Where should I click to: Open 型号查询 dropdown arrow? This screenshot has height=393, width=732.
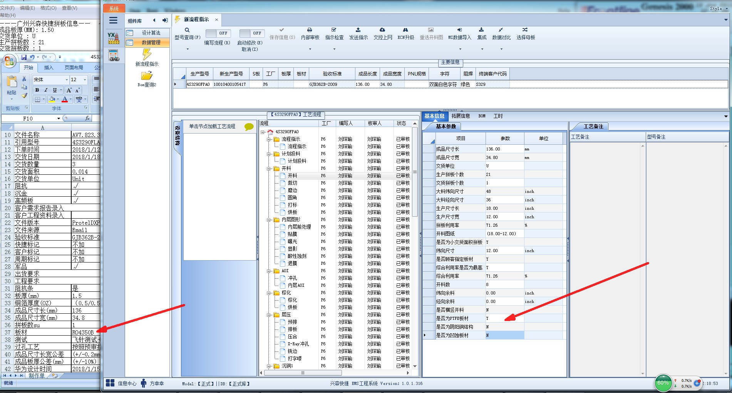tap(188, 49)
